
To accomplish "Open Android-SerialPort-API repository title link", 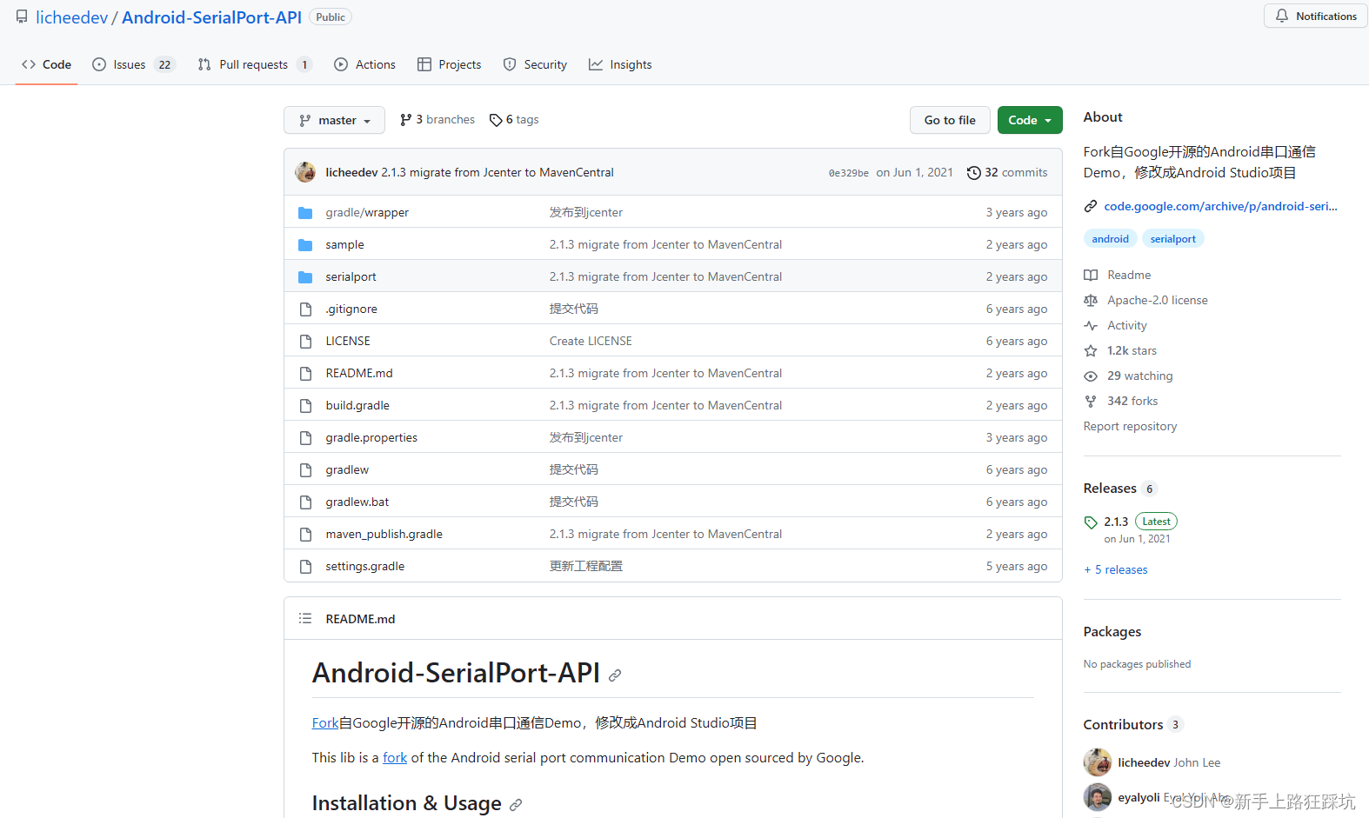I will click(211, 17).
